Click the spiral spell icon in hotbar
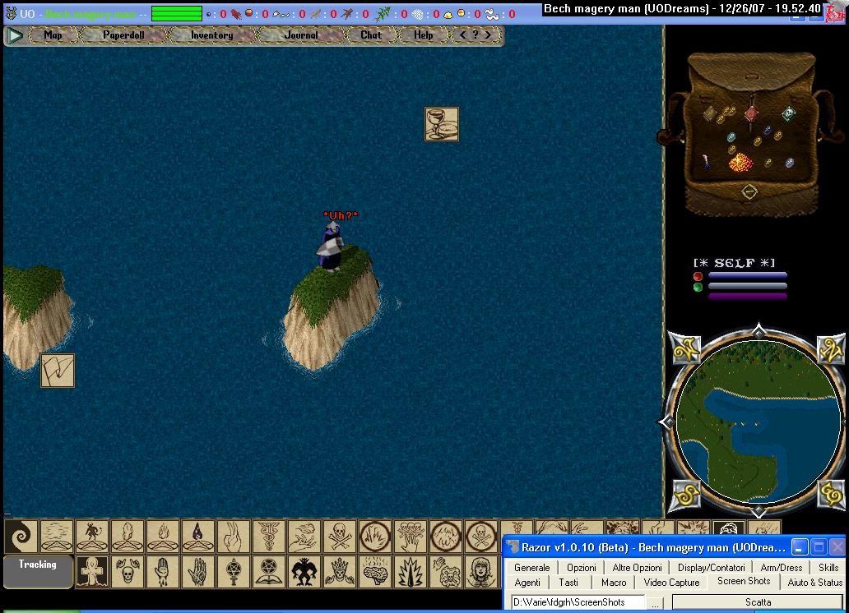This screenshot has width=849, height=613. tap(21, 537)
